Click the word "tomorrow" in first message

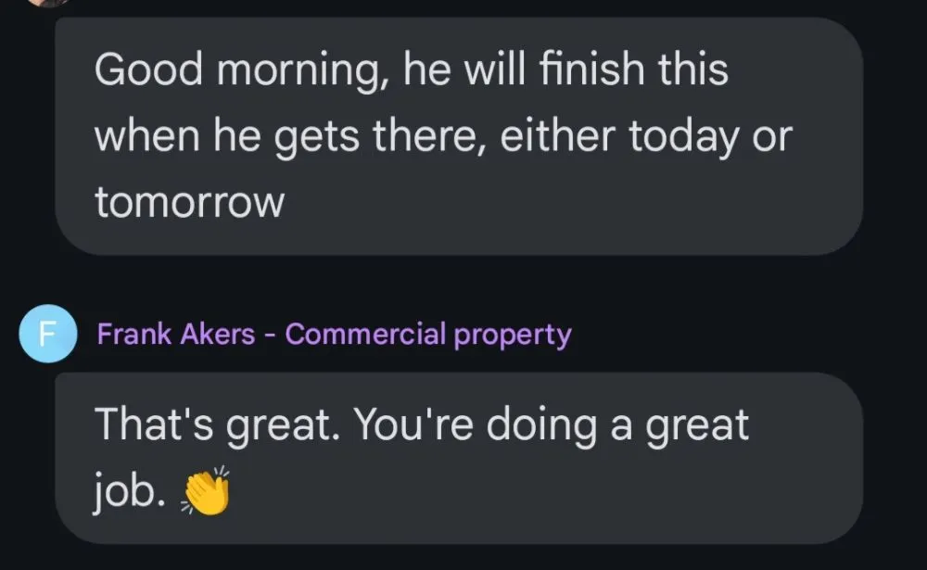pyautogui.click(x=189, y=202)
